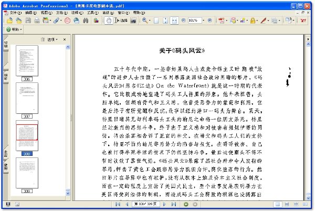Open the 帮助(H) menu in menu bar

[x=139, y=13]
